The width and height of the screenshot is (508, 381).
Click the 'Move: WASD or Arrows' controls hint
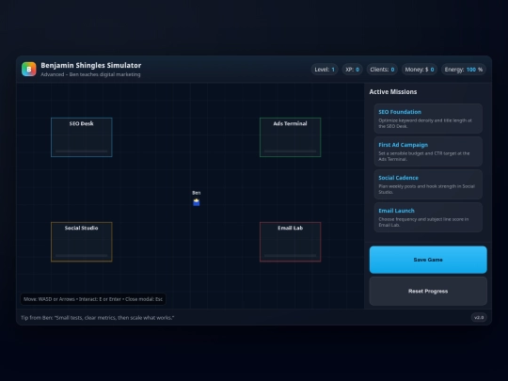pos(93,299)
